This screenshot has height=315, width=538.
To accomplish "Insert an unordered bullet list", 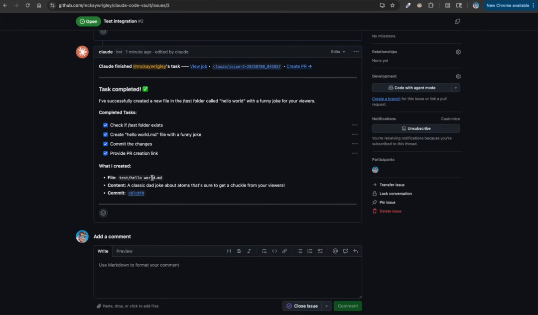I will 300,251.
